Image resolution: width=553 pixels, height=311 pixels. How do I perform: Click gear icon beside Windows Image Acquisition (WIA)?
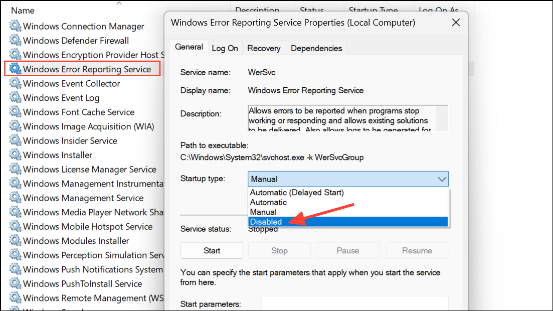coord(15,126)
